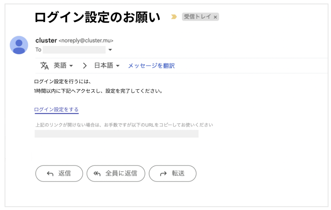Click the sender profile avatar icon
331x210 pixels.
point(19,45)
